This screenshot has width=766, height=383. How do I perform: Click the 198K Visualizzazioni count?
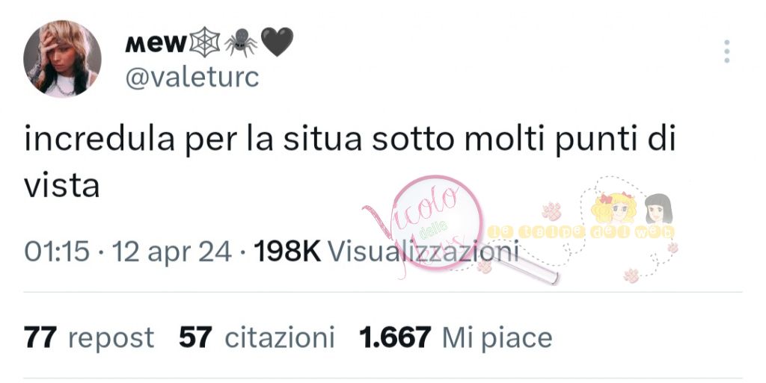point(386,252)
